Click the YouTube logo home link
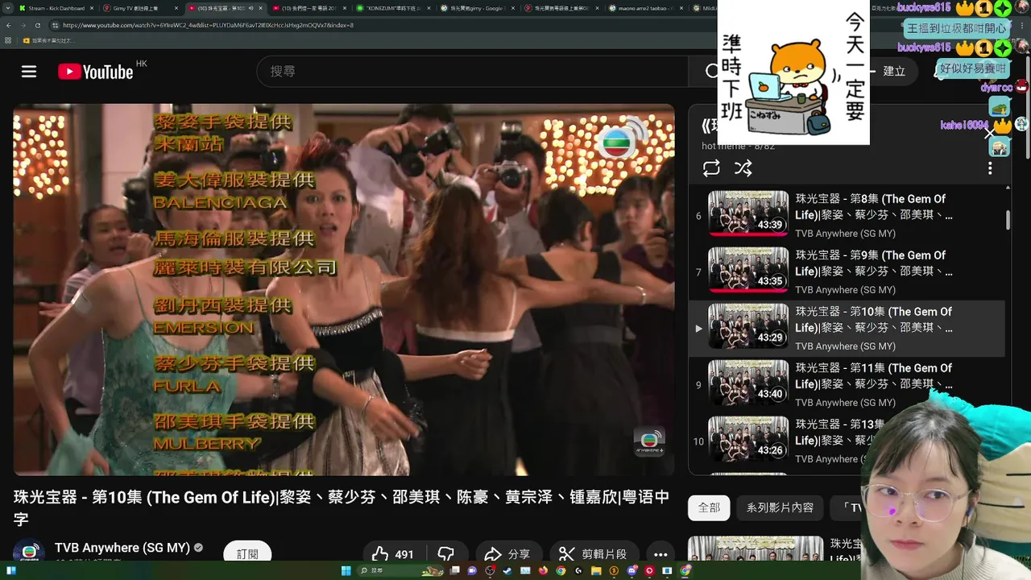Image resolution: width=1031 pixels, height=580 pixels. [x=96, y=72]
